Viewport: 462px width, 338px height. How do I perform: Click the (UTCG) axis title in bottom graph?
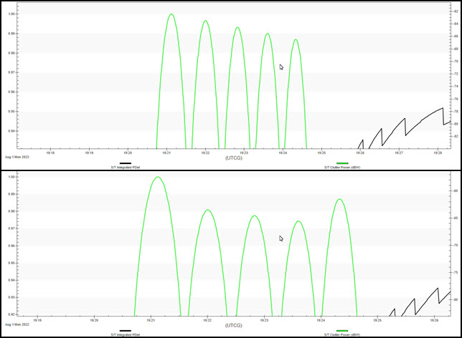(235, 324)
